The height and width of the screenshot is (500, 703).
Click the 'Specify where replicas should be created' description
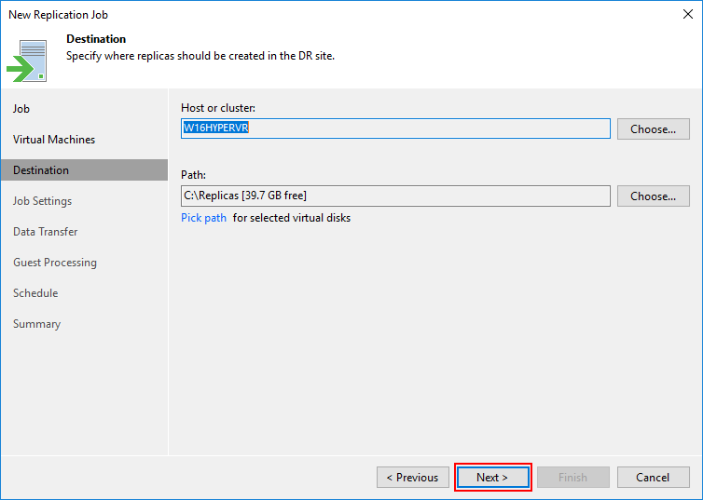200,56
